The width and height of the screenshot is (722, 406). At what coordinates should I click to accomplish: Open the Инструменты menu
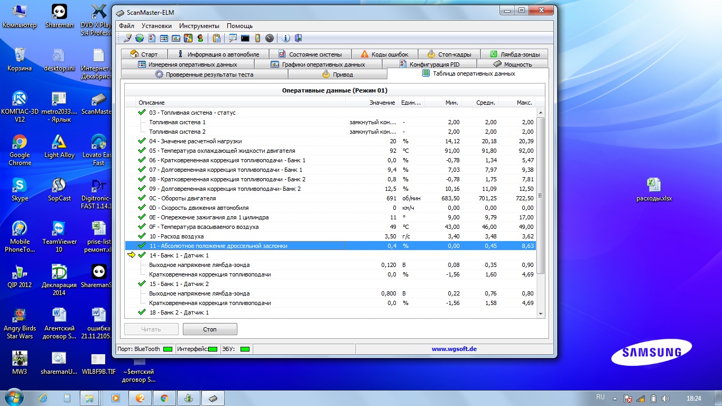(x=199, y=26)
